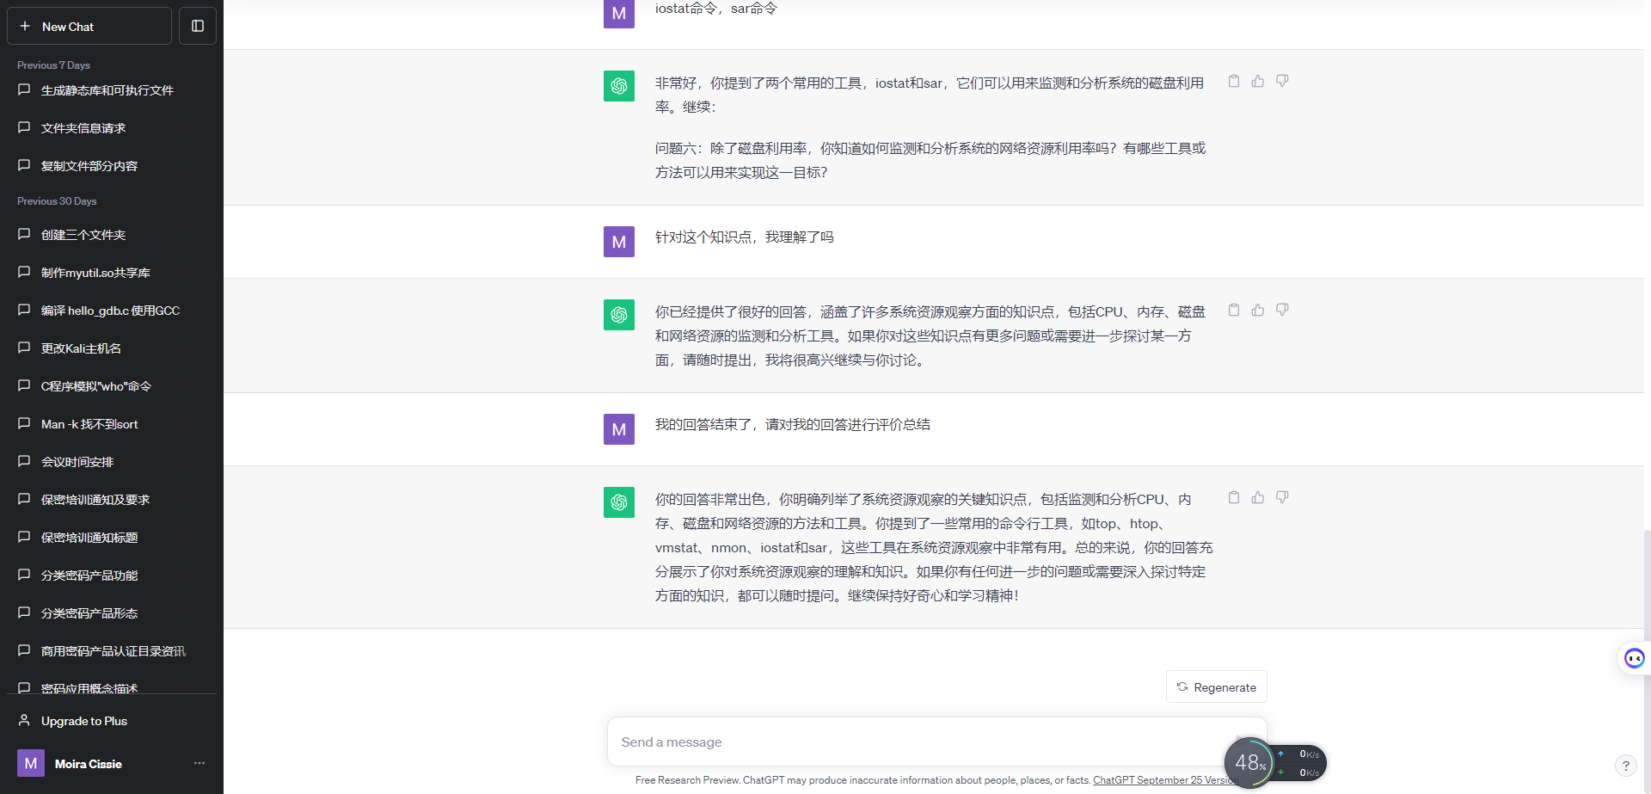Click the plus icon in New Chat
The image size is (1651, 794).
[25, 26]
